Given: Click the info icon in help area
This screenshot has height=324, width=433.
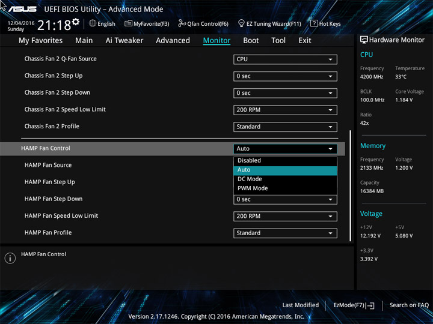Looking at the screenshot, I should 10,258.
